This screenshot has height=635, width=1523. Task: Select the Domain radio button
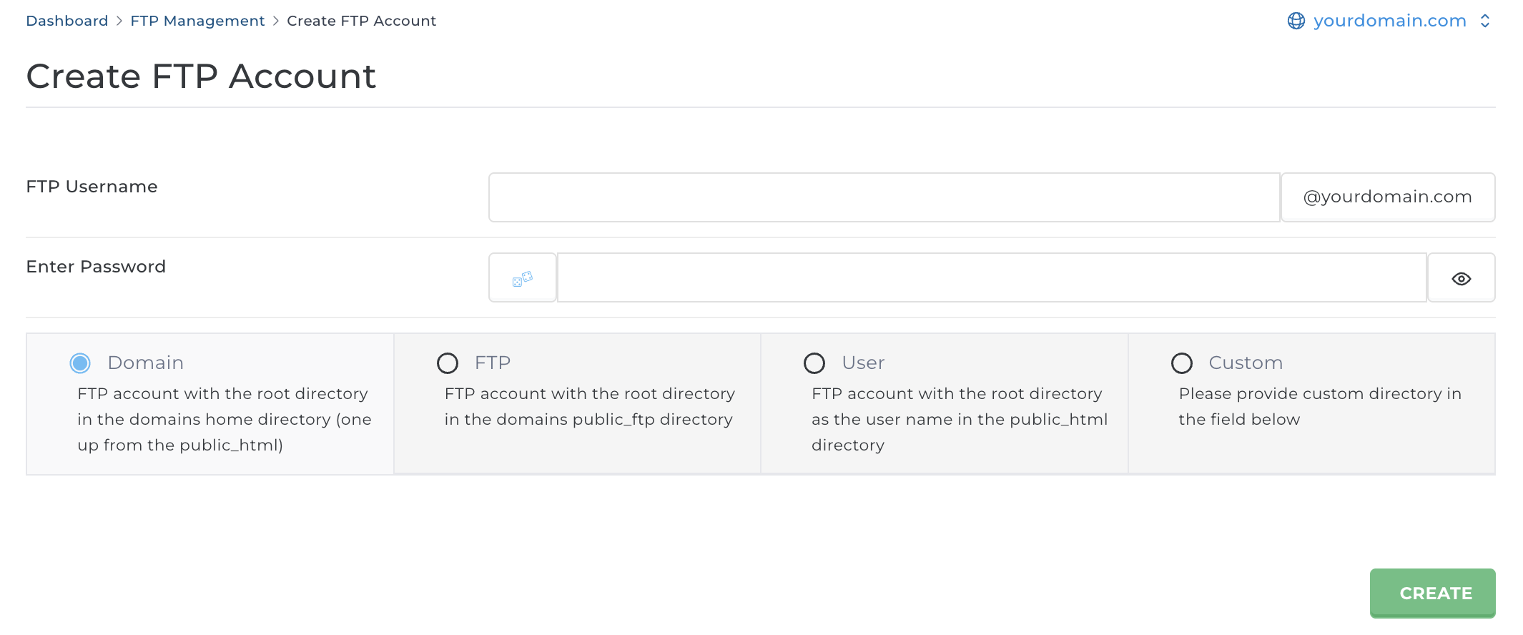pos(80,363)
